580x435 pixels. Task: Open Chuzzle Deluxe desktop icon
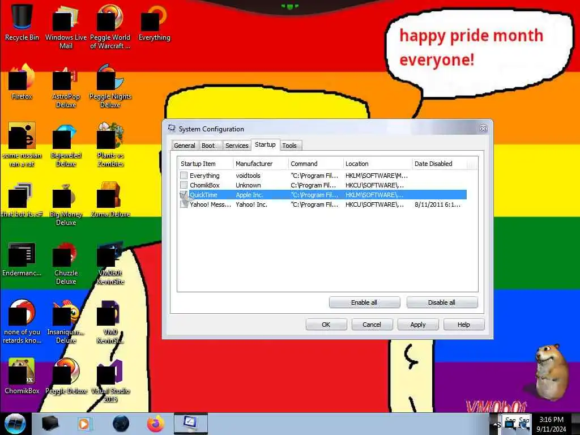(66, 263)
